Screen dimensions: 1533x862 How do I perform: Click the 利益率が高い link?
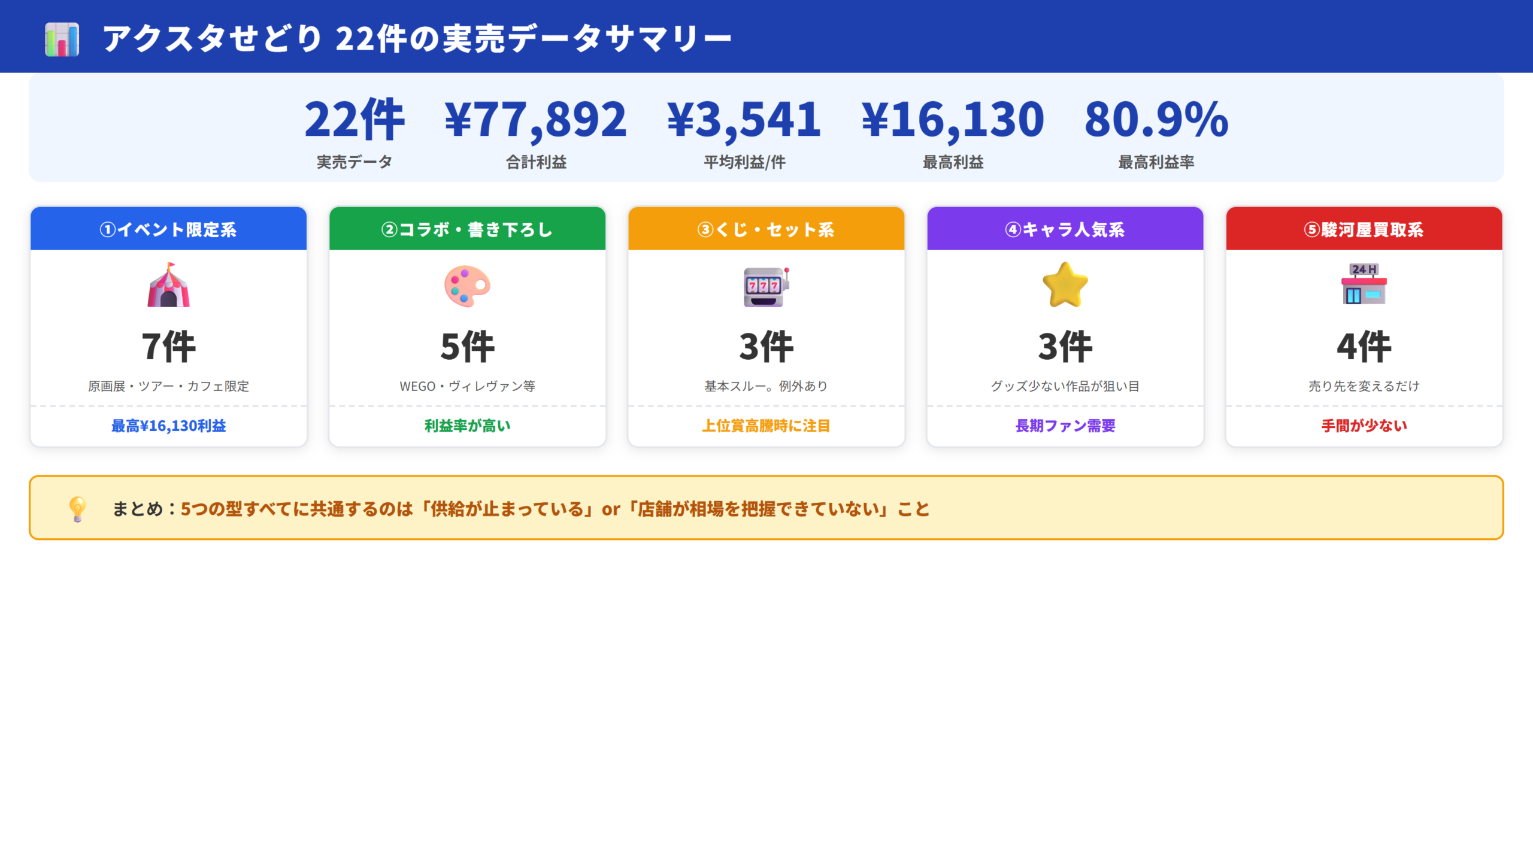(467, 426)
